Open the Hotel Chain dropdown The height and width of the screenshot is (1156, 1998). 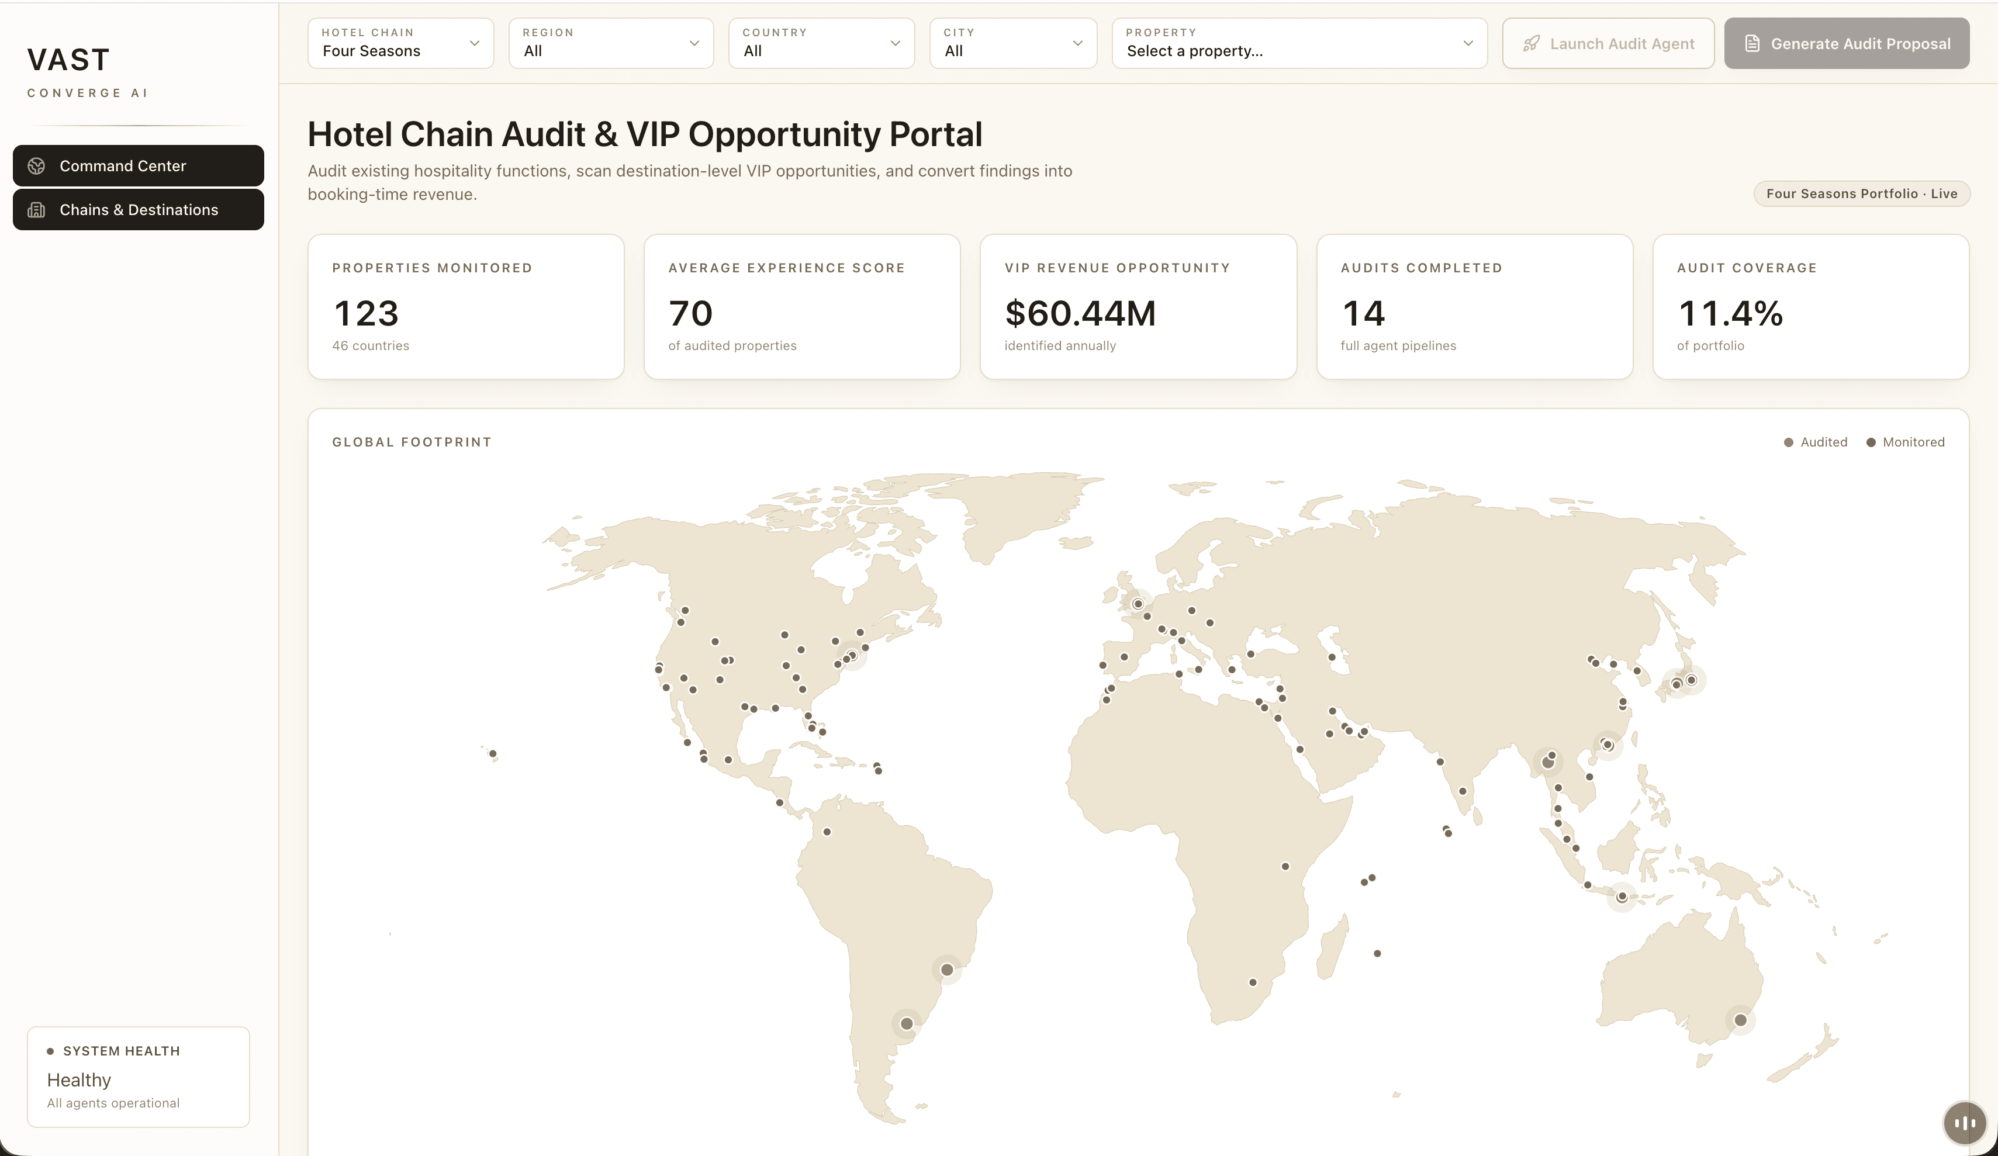[400, 43]
